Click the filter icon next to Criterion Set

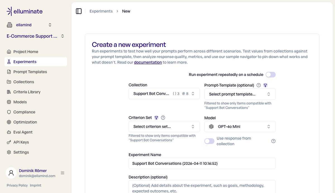point(156,118)
